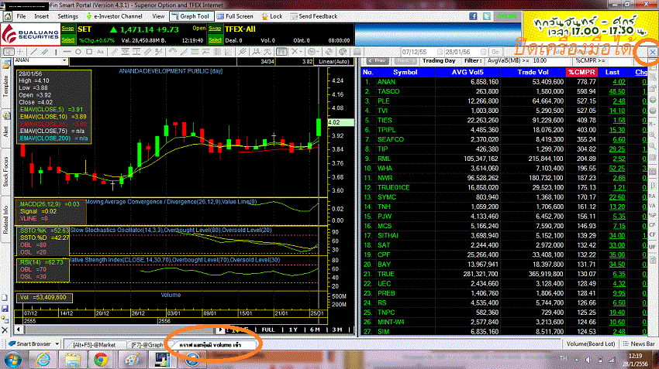Open the Stock Focus side tab

click(x=6, y=172)
